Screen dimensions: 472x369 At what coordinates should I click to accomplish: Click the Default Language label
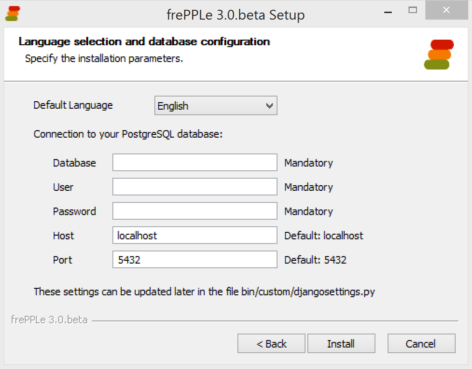coord(73,105)
